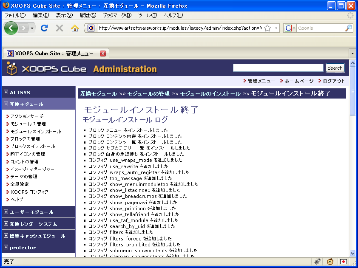Click 互換モジュール in the breadcrumb
The image size is (358, 268).
(98, 93)
